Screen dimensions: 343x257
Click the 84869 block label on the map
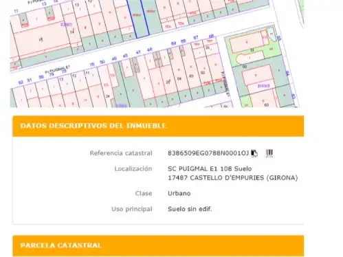point(264,86)
